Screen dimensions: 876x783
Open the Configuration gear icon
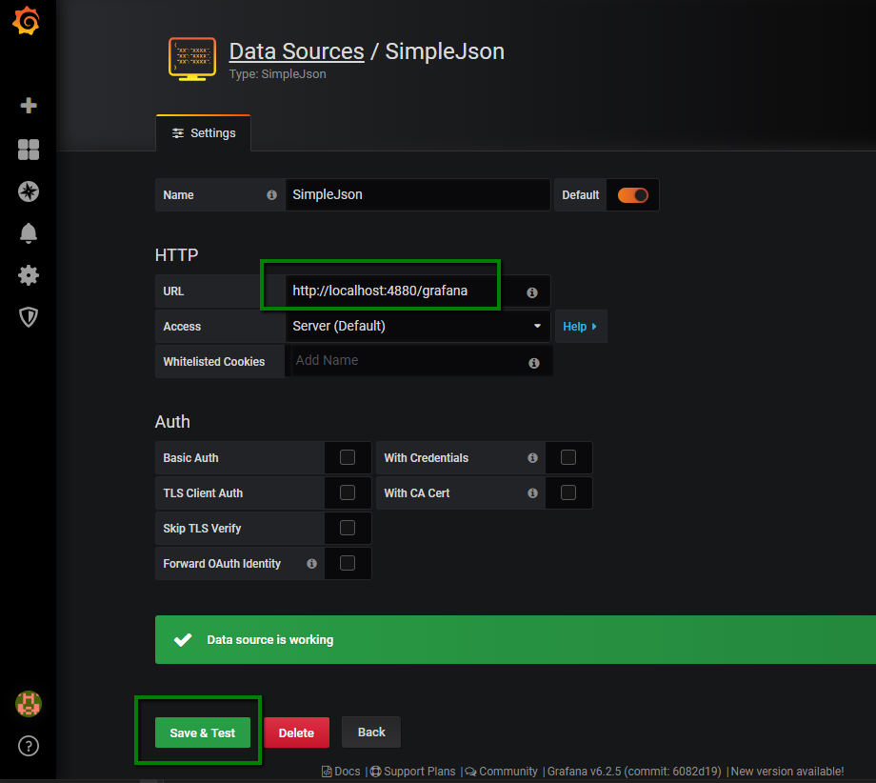pyautogui.click(x=29, y=275)
